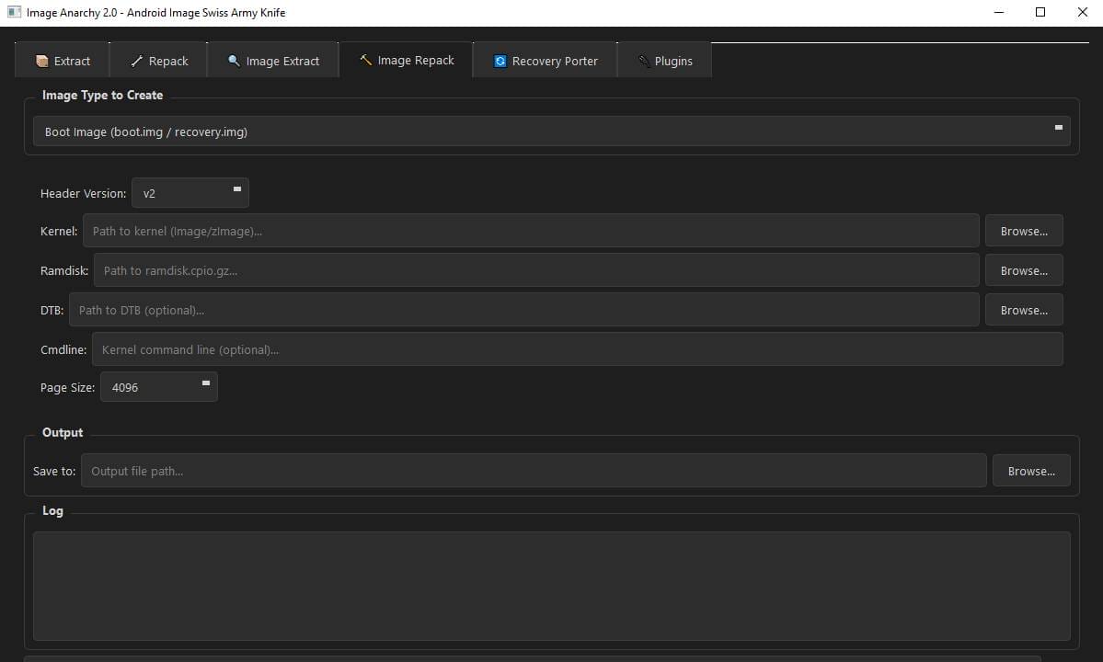Browse for an optional DTB file
Viewport: 1103px width, 662px height.
click(x=1023, y=309)
